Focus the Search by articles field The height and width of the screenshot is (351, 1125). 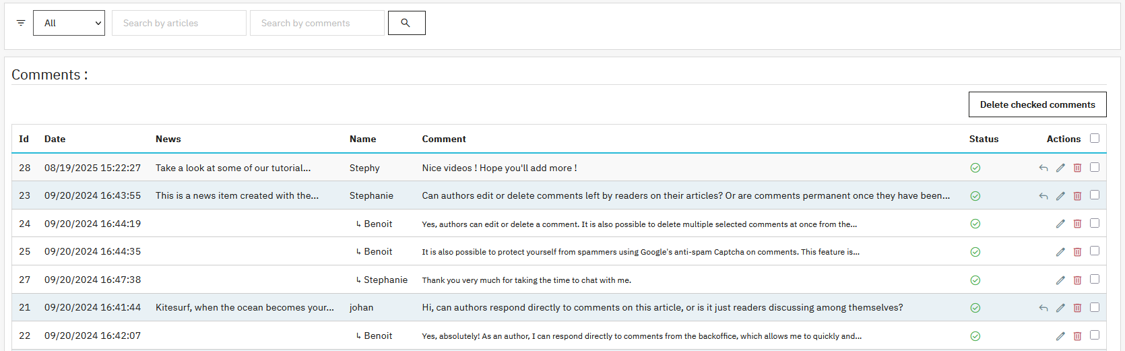(179, 23)
